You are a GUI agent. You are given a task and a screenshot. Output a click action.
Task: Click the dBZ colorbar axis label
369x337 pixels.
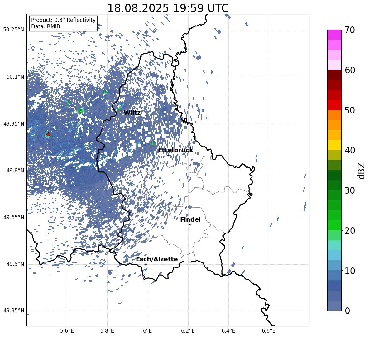pyautogui.click(x=362, y=171)
